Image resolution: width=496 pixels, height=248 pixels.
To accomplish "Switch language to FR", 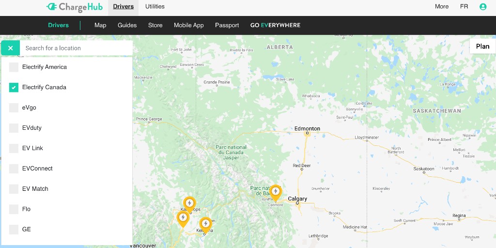I will [x=464, y=7].
